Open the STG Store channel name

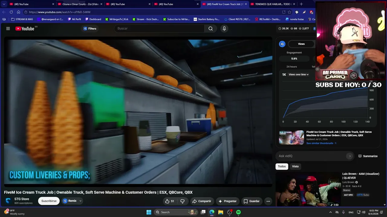coord(22,199)
